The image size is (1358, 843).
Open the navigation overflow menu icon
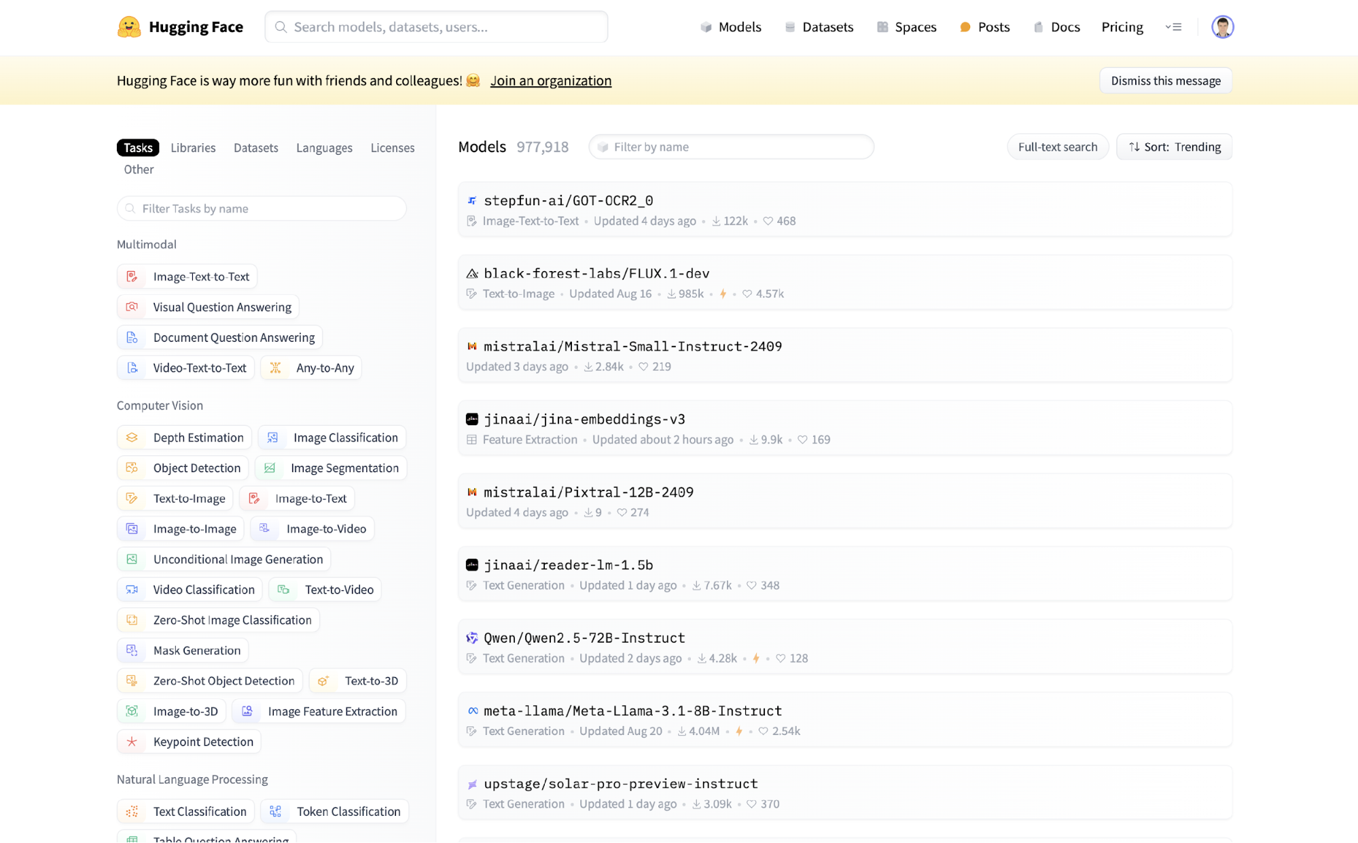[1173, 27]
